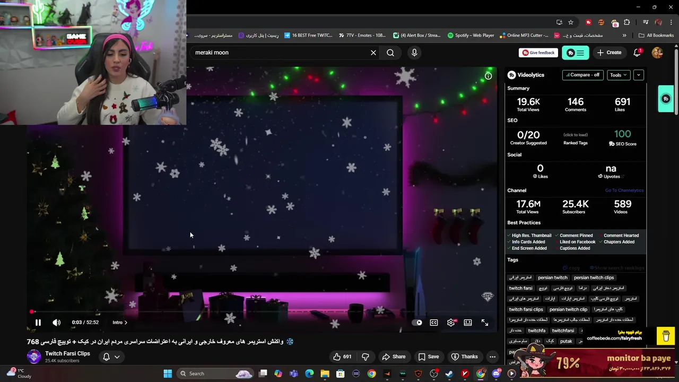Screen dimensions: 679x382
Task: Open 'Online MP3 Cutter' bookmark
Action: click(x=524, y=36)
